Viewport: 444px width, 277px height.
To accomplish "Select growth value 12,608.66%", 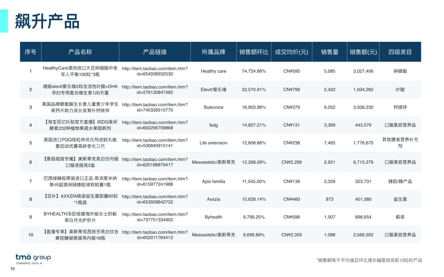I will tap(254, 143).
